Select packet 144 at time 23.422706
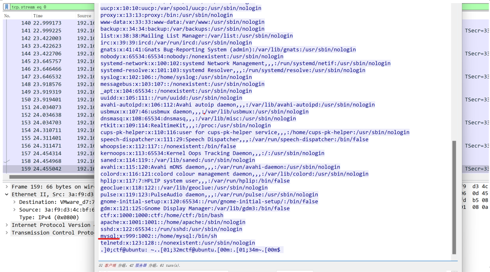This screenshot has height=272, width=490. pos(48,54)
